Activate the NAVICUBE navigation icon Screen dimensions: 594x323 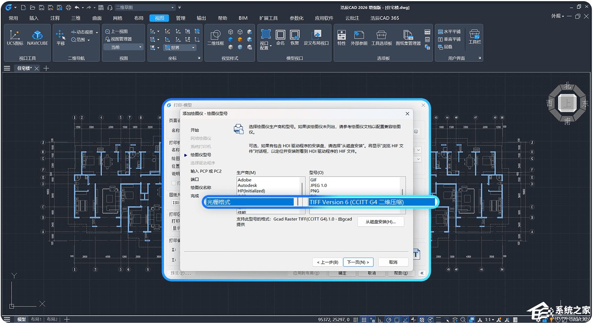point(37,36)
